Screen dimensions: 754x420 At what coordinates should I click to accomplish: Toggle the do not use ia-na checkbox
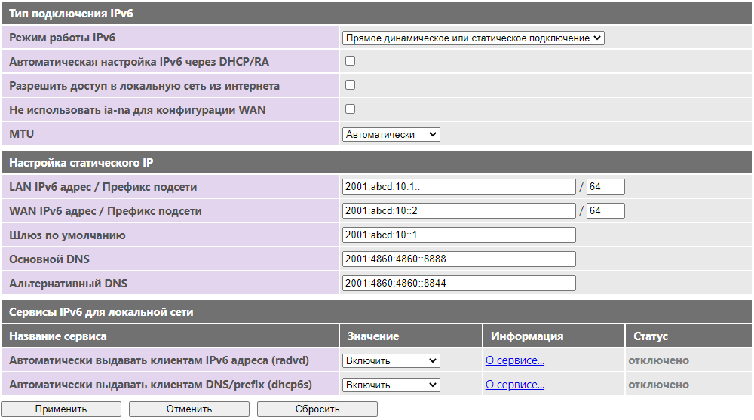point(350,109)
